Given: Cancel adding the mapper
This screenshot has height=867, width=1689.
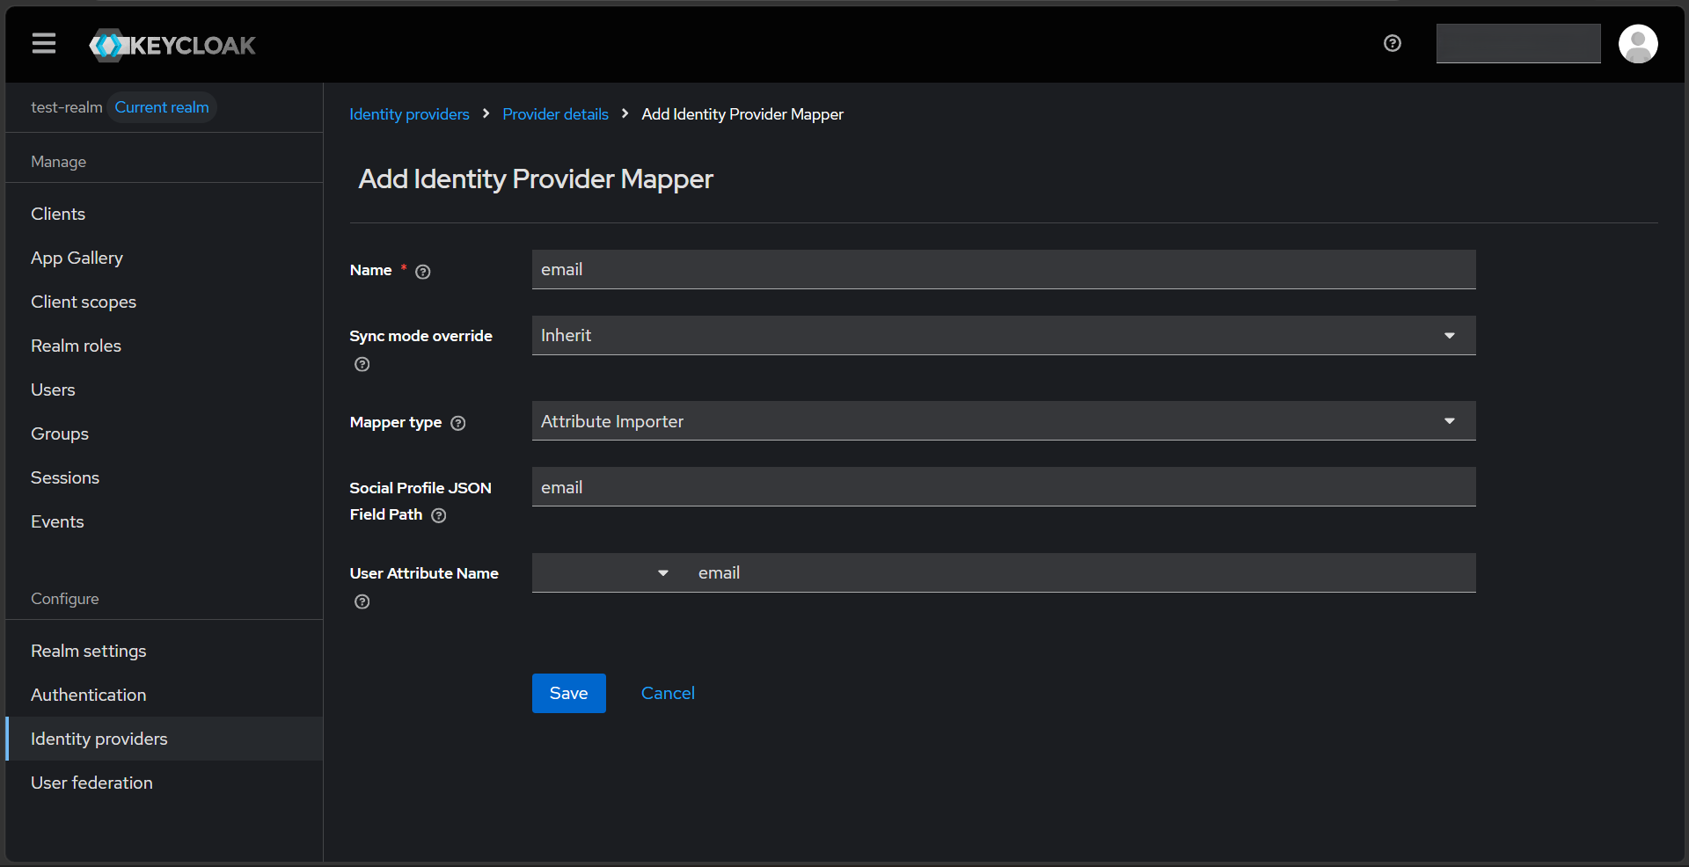Looking at the screenshot, I should coord(668,693).
